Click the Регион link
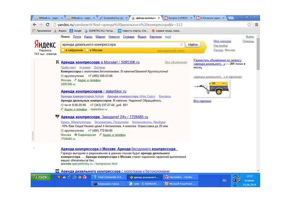Viewport: 289px width, 217px height. [x=218, y=50]
